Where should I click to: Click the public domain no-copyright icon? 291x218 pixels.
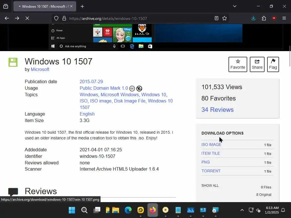click(x=139, y=89)
